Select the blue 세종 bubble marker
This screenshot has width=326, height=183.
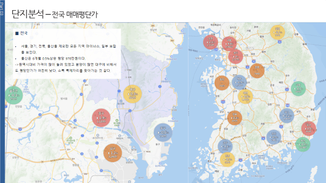pos(239,82)
